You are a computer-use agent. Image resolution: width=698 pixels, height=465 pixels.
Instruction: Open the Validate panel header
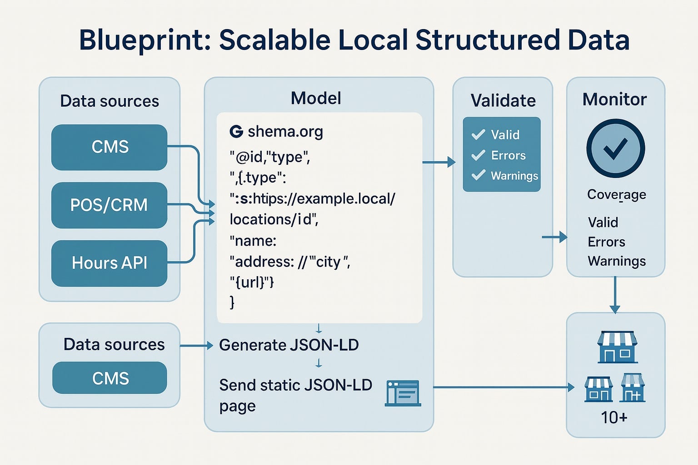point(502,100)
